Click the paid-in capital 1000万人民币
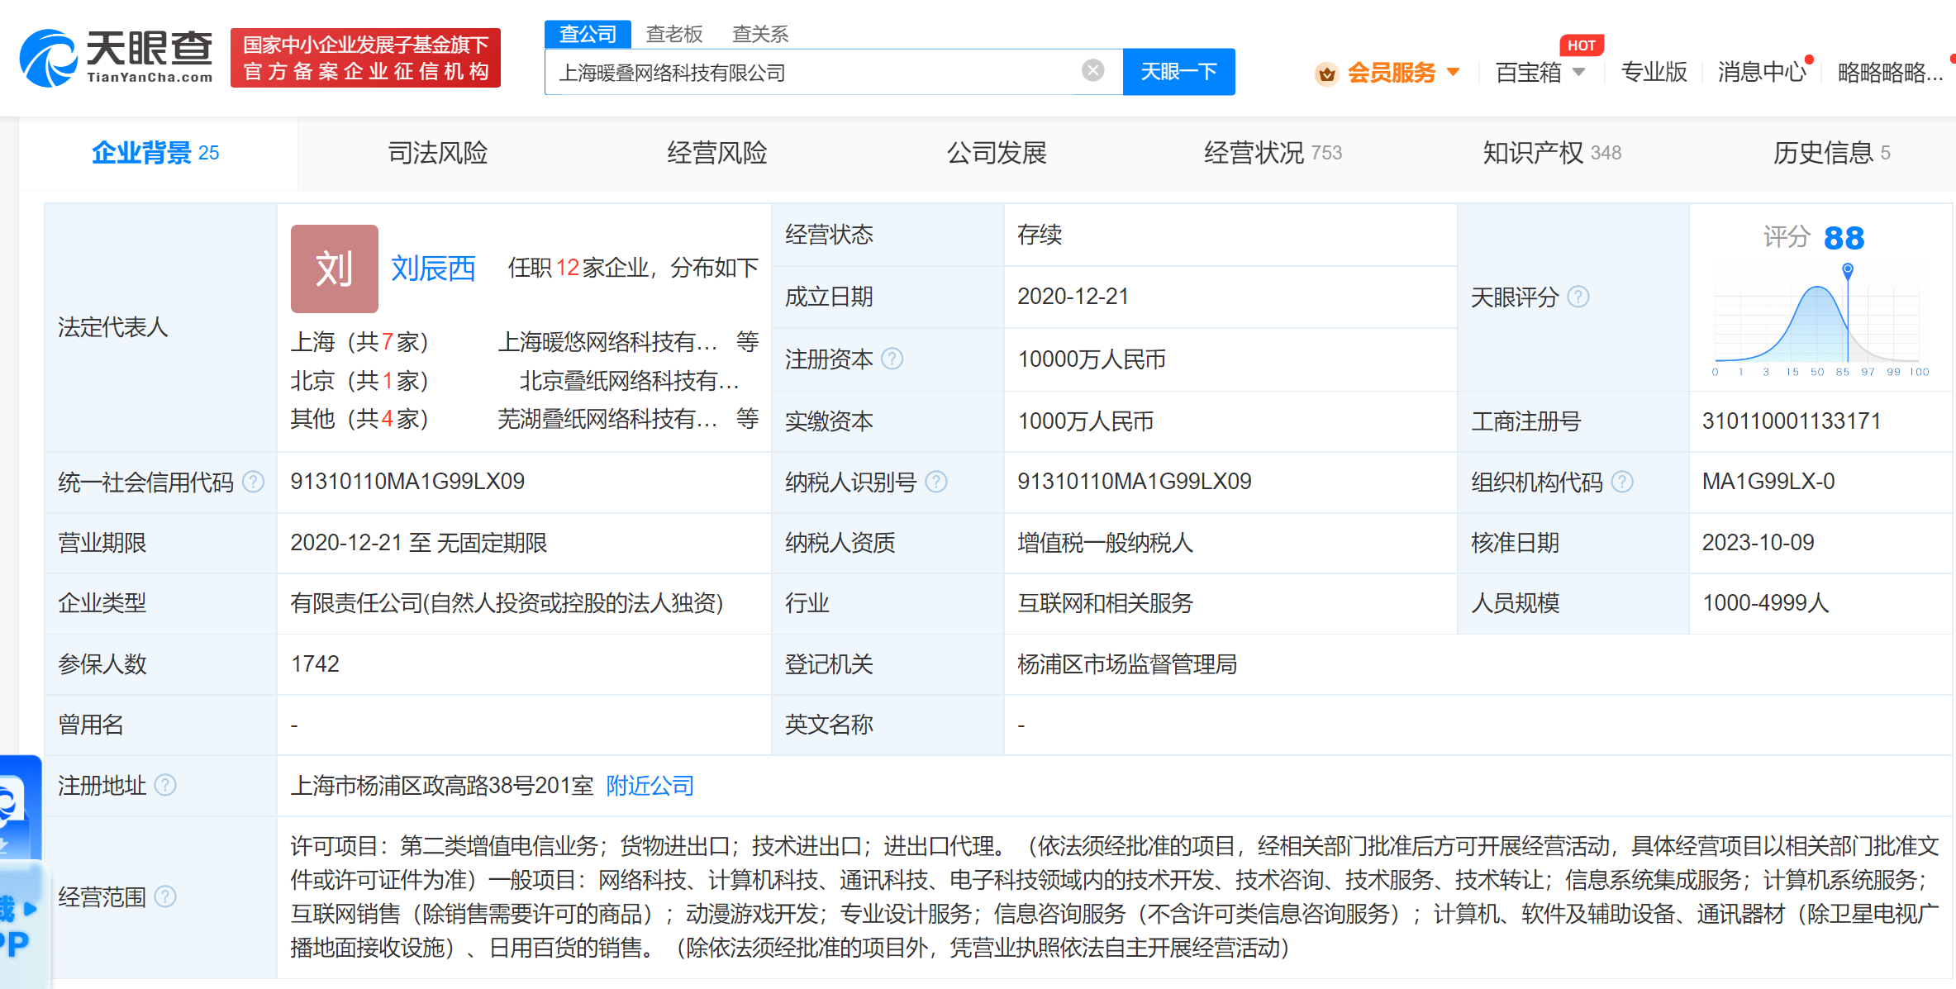1956x989 pixels. coord(1085,421)
